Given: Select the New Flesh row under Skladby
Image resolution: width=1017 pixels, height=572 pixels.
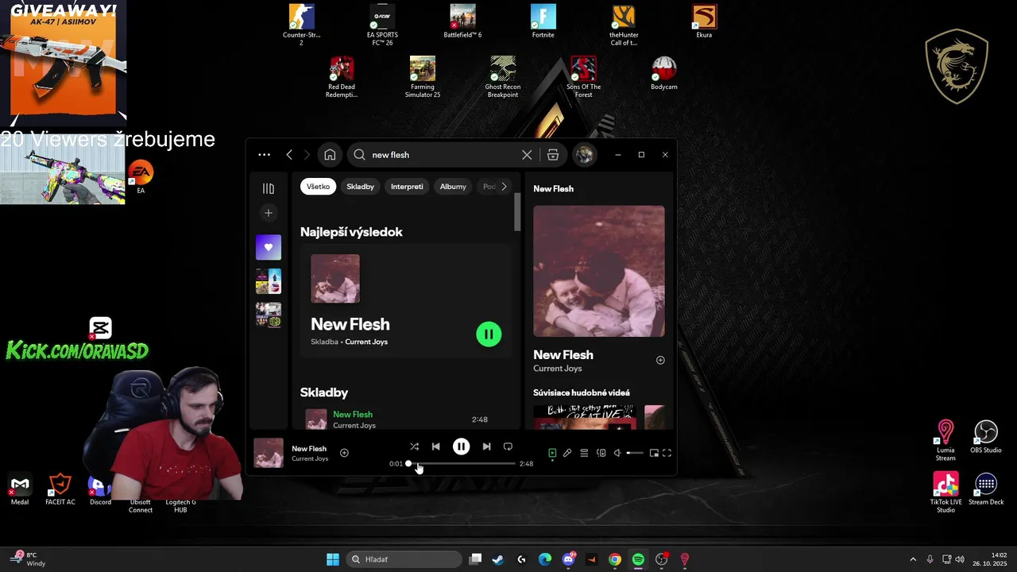Looking at the screenshot, I should [x=405, y=419].
